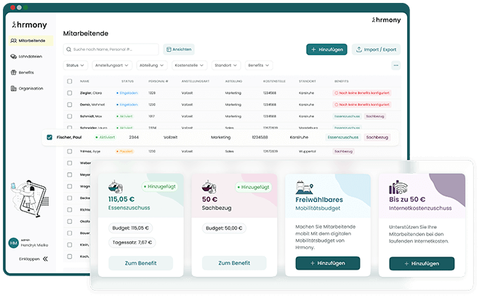Toggle the select-all checkbox in table header

click(69, 81)
